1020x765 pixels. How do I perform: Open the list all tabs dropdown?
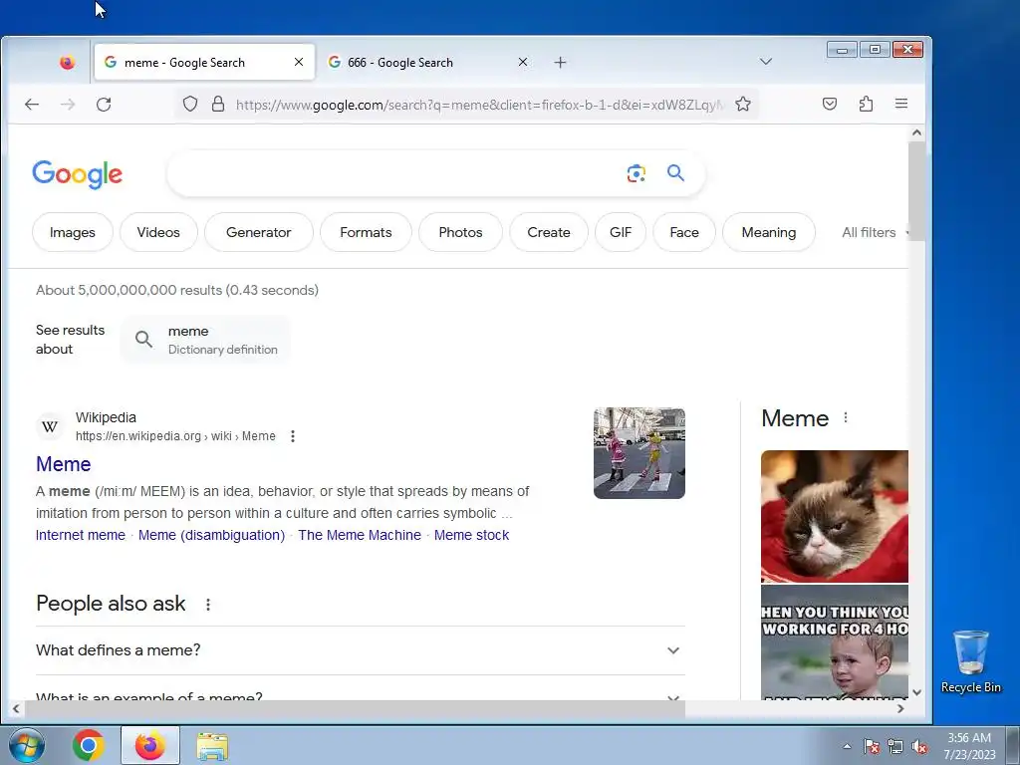(x=766, y=61)
